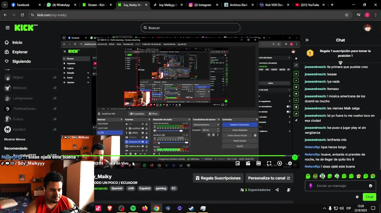Viewport: 381px width, 213px height.
Task: Bookmark this page with the star icon
Action: click(347, 15)
